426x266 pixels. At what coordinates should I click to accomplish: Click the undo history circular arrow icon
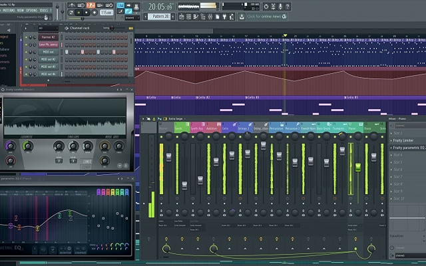pos(266,6)
